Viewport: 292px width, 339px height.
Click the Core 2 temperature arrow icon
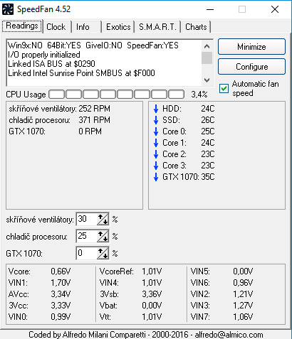156,154
